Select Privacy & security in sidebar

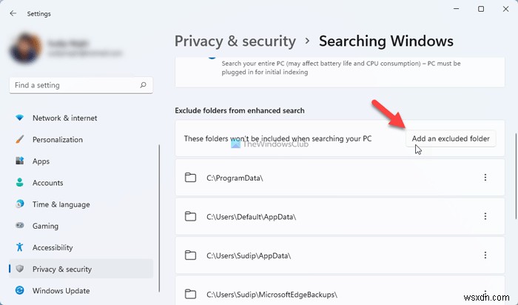pos(62,269)
